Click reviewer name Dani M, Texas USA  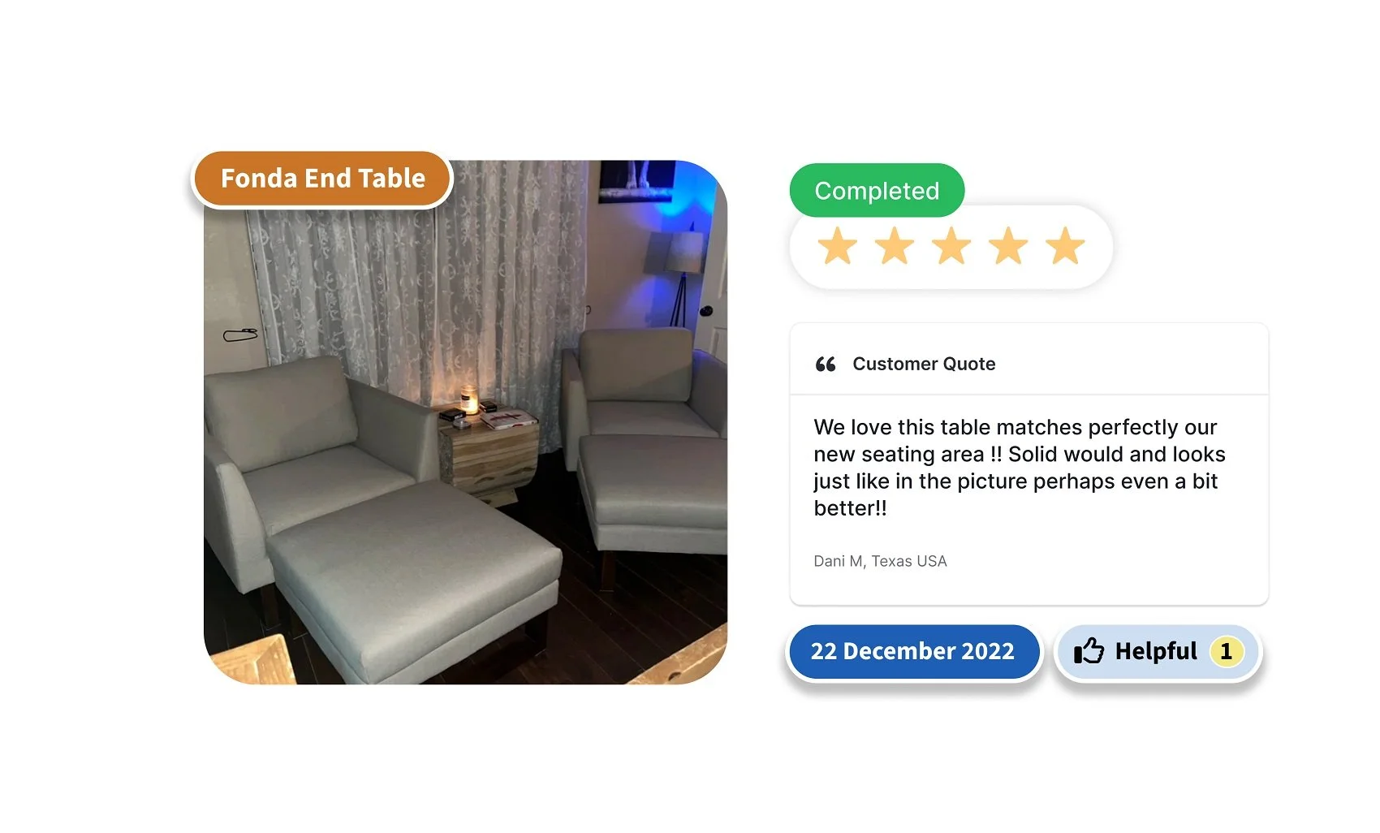pos(880,561)
